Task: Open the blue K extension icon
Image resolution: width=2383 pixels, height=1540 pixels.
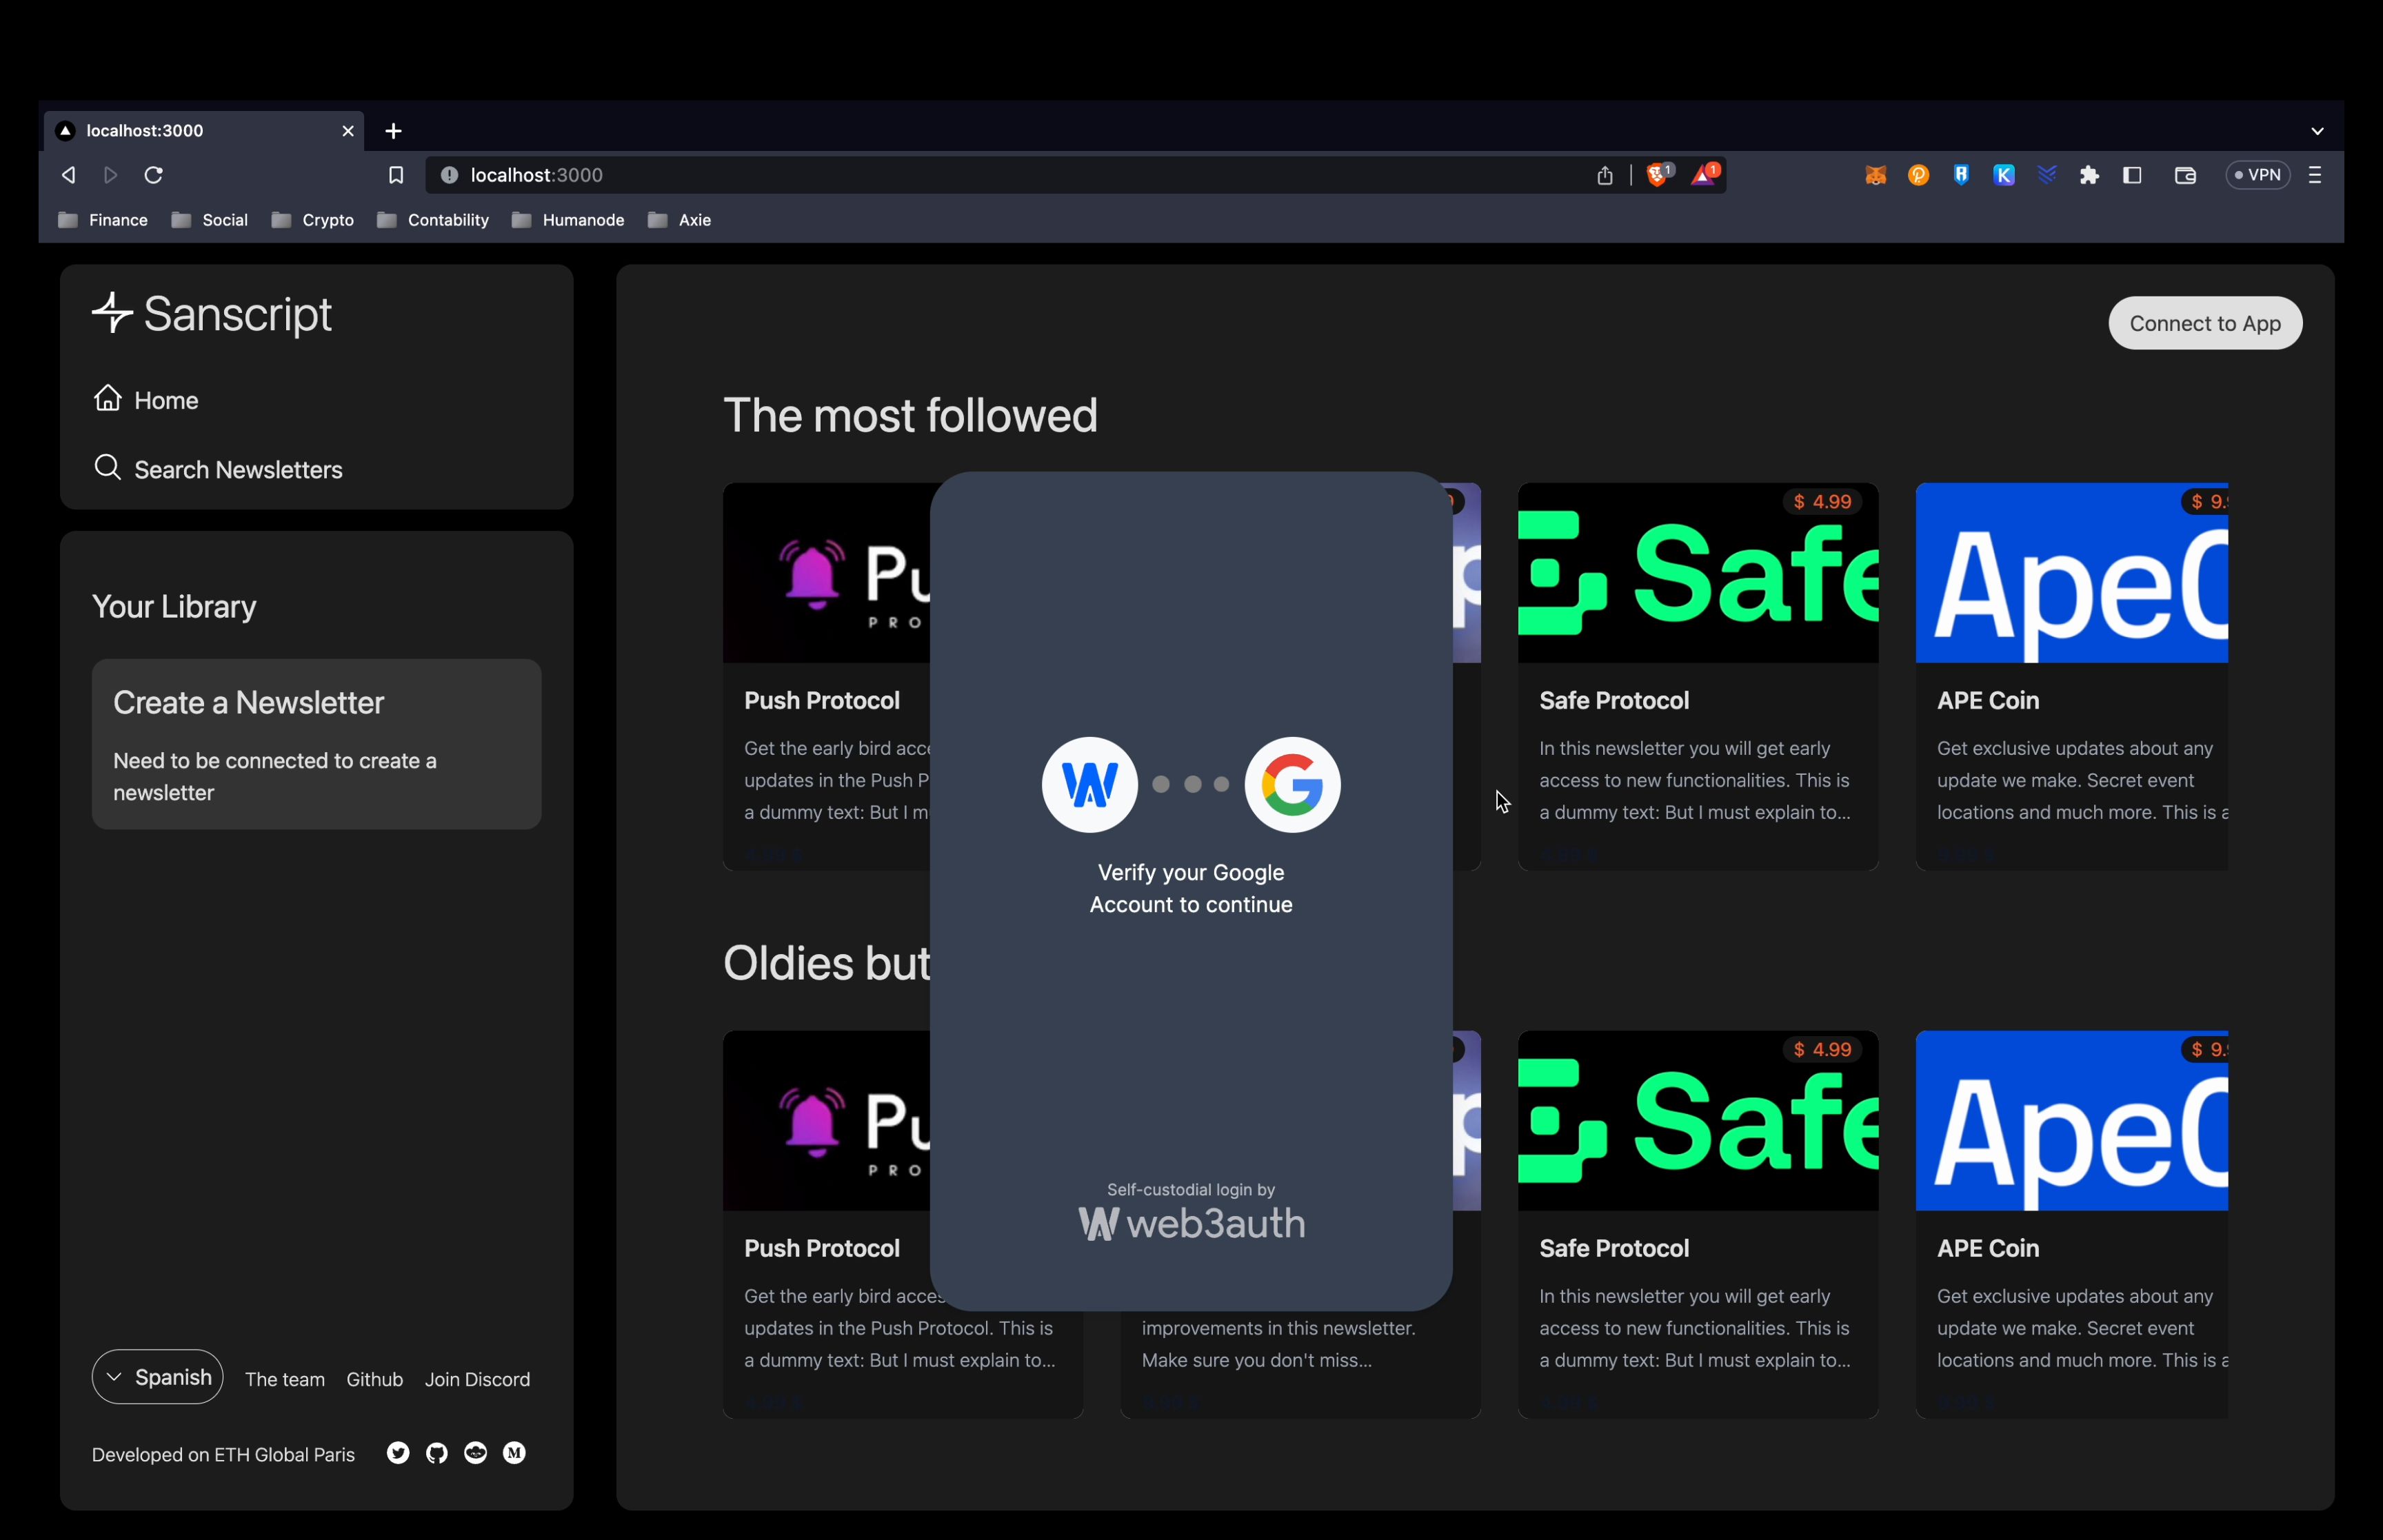Action: (2003, 175)
